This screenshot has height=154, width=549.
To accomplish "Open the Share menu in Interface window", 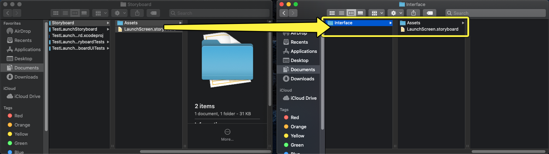I will click(413, 13).
